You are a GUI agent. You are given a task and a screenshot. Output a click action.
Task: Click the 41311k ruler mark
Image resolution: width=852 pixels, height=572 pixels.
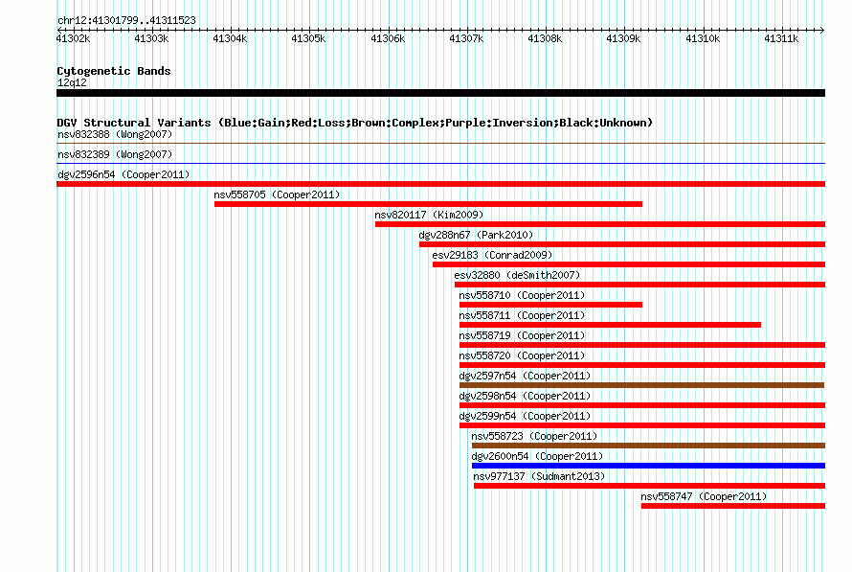(x=781, y=38)
